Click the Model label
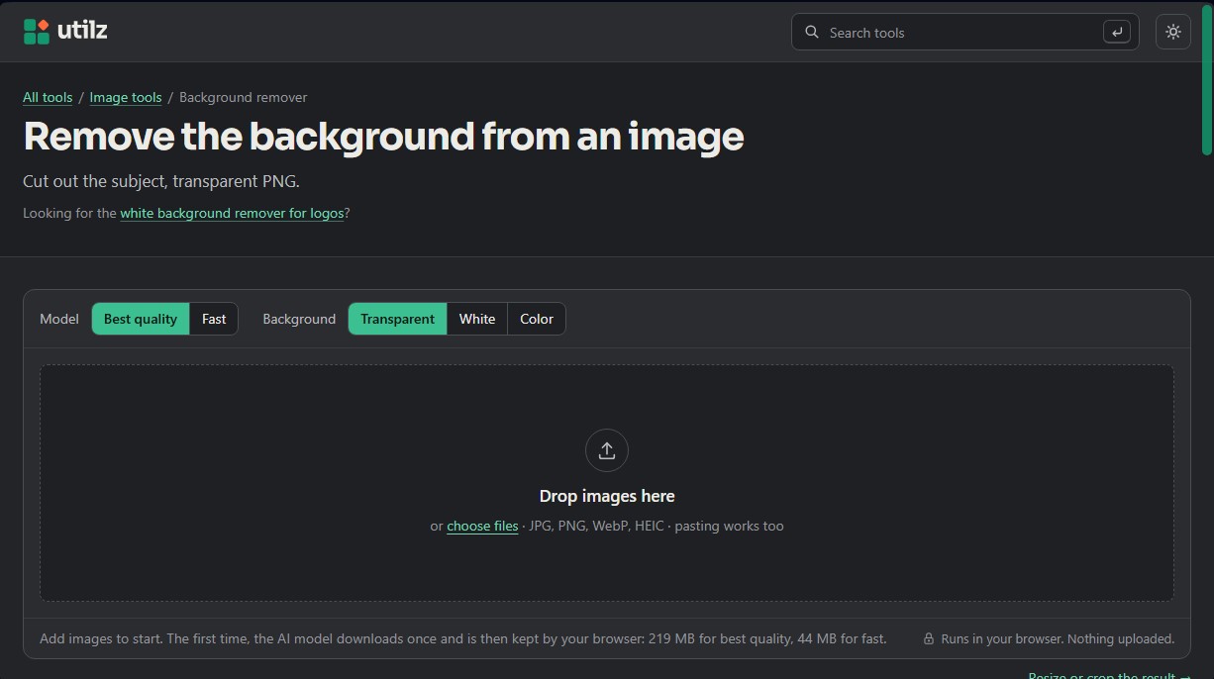 (59, 319)
